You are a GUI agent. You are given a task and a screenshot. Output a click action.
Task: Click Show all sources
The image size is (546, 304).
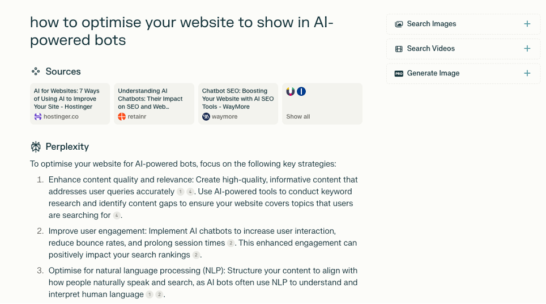298,117
